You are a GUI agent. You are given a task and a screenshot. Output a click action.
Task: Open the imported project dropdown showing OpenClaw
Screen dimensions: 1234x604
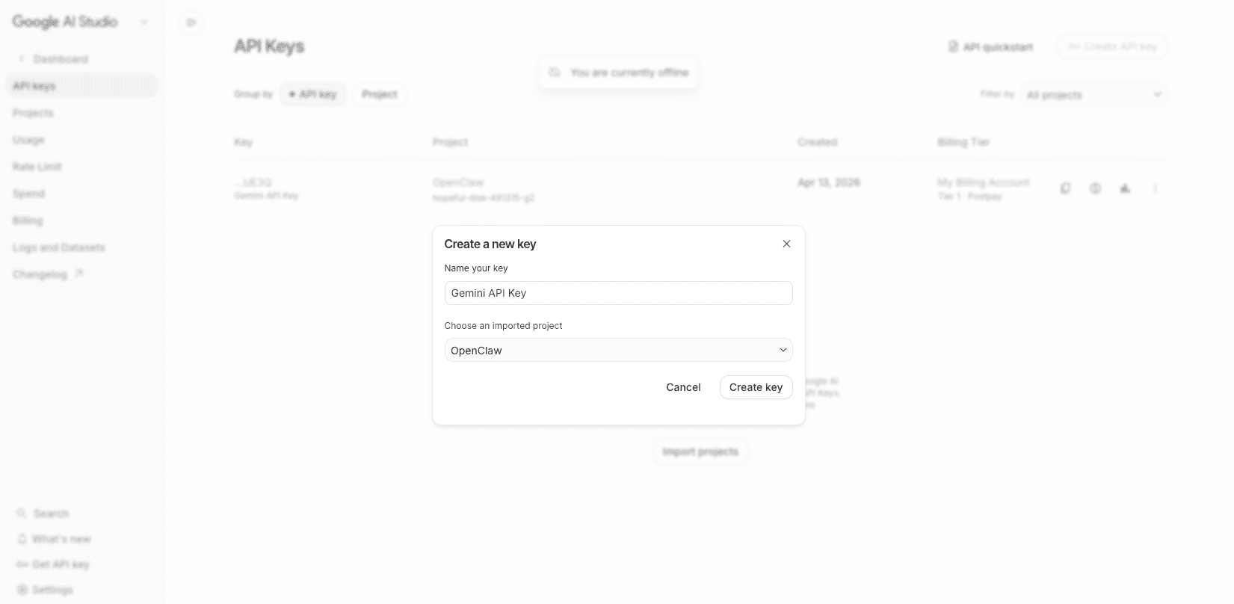click(x=618, y=350)
